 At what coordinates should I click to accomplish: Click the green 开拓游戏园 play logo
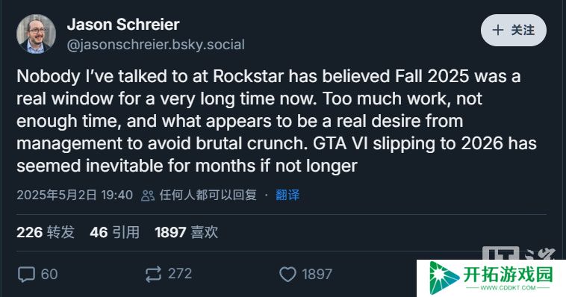pyautogui.click(x=444, y=278)
